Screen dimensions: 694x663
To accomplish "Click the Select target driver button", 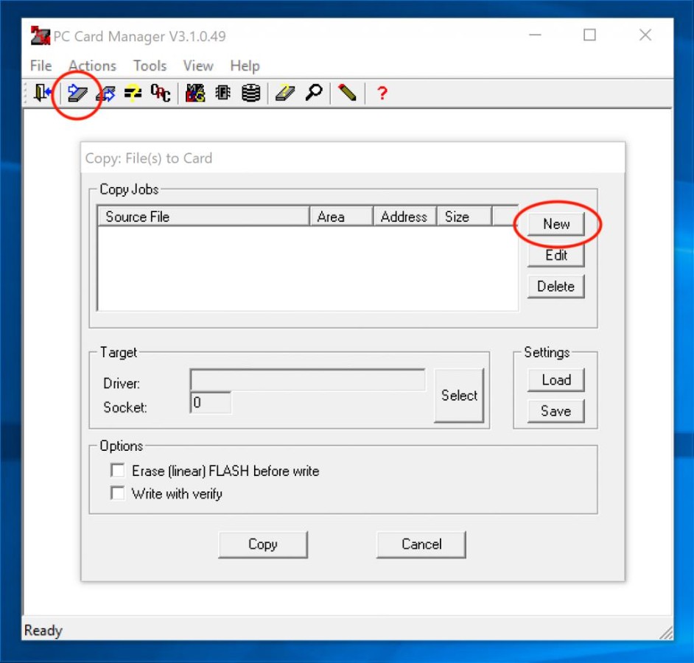I will coord(459,396).
